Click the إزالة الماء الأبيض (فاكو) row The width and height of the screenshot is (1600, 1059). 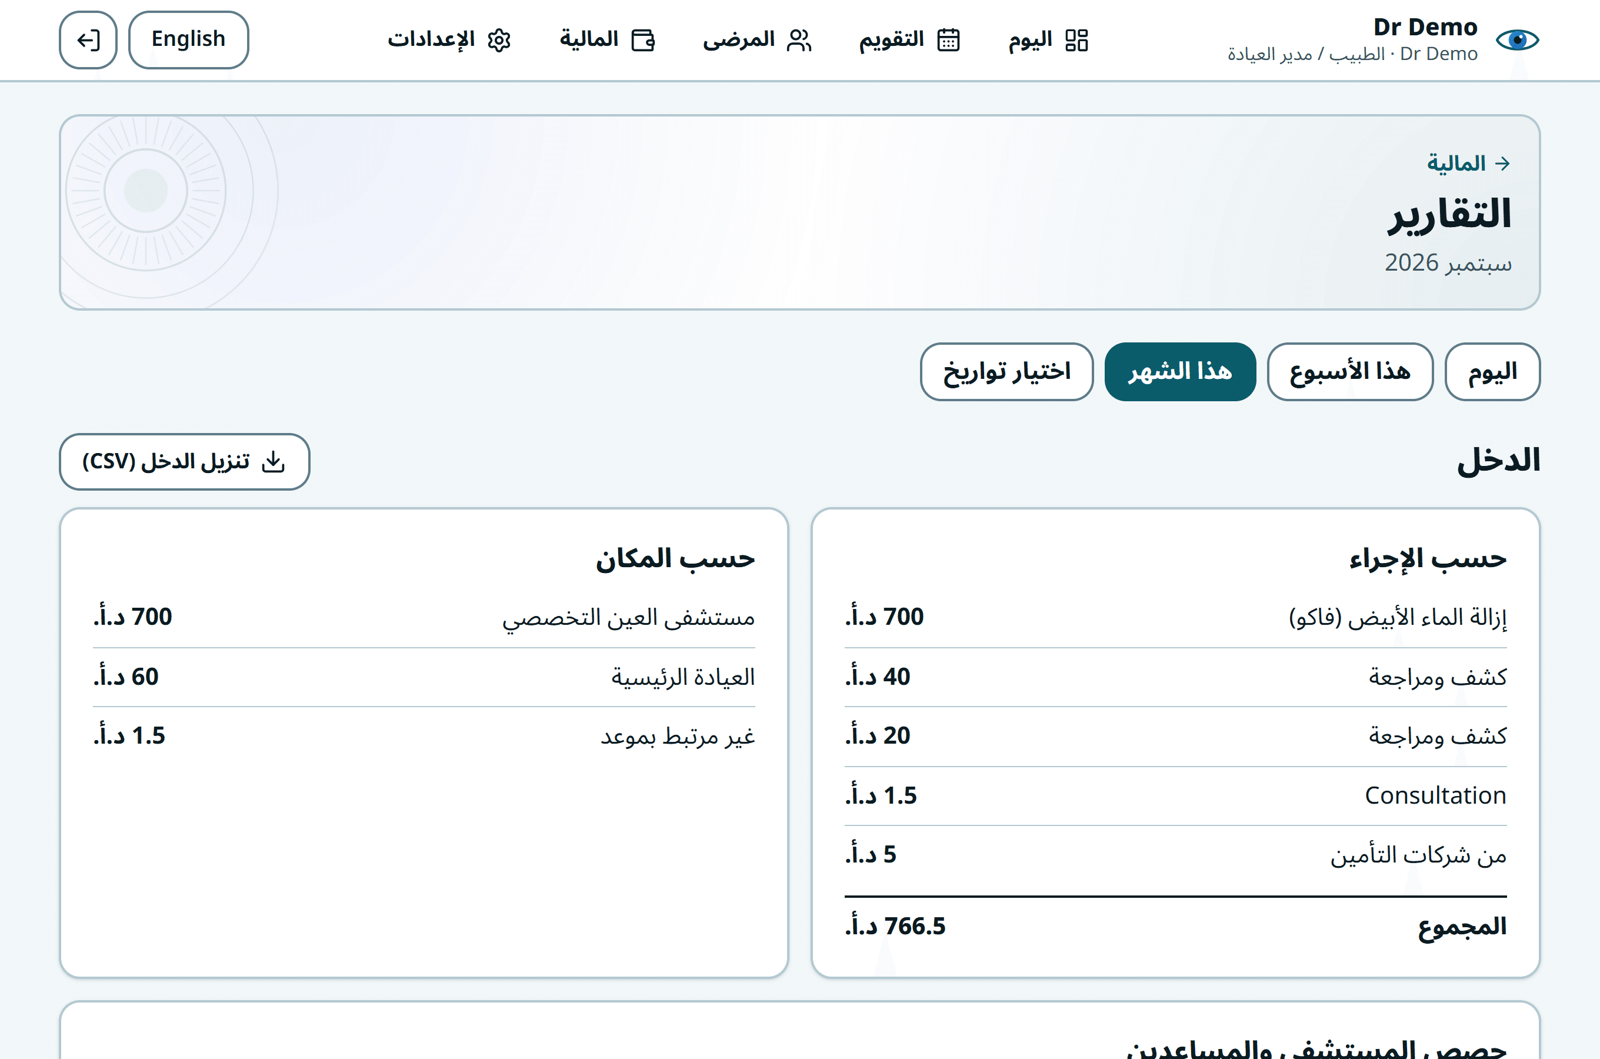pyautogui.click(x=1175, y=617)
